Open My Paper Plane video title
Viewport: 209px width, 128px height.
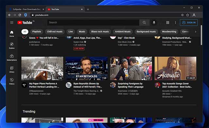(44, 85)
